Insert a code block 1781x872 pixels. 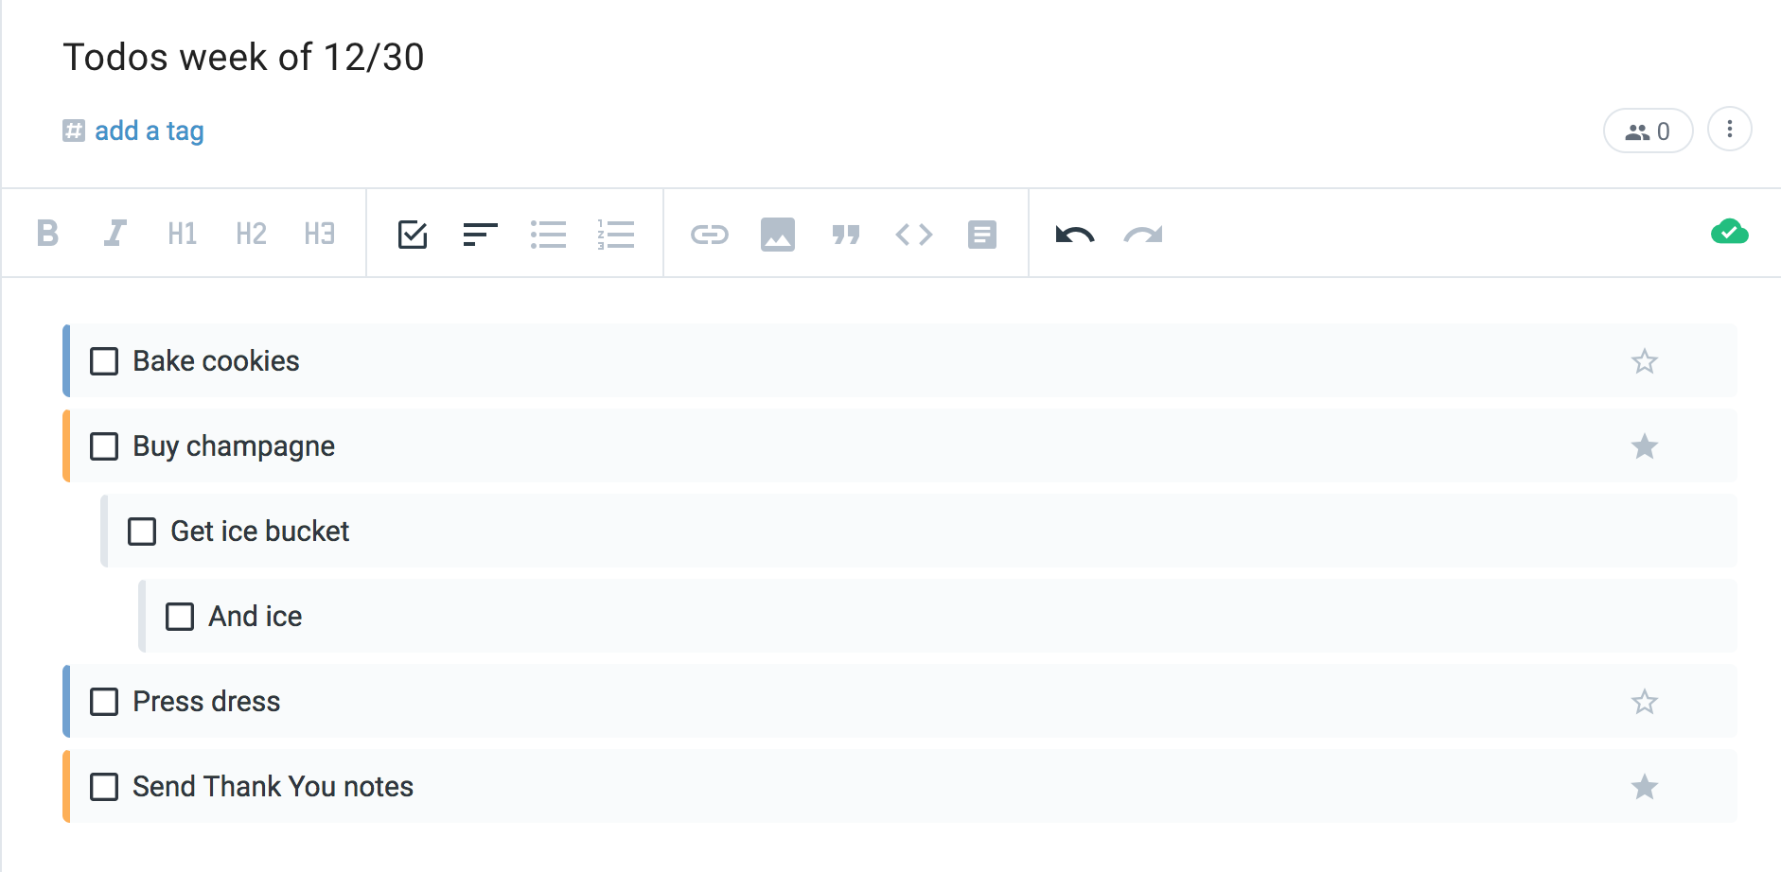point(913,234)
